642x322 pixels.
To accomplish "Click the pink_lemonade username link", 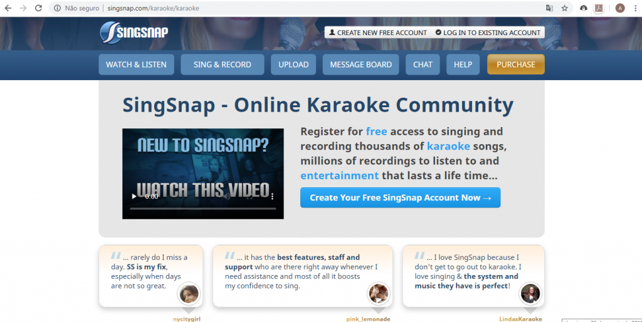I will 368,319.
